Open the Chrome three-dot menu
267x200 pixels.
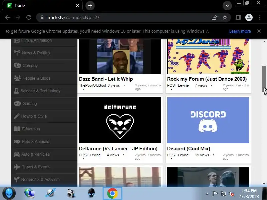point(260,17)
